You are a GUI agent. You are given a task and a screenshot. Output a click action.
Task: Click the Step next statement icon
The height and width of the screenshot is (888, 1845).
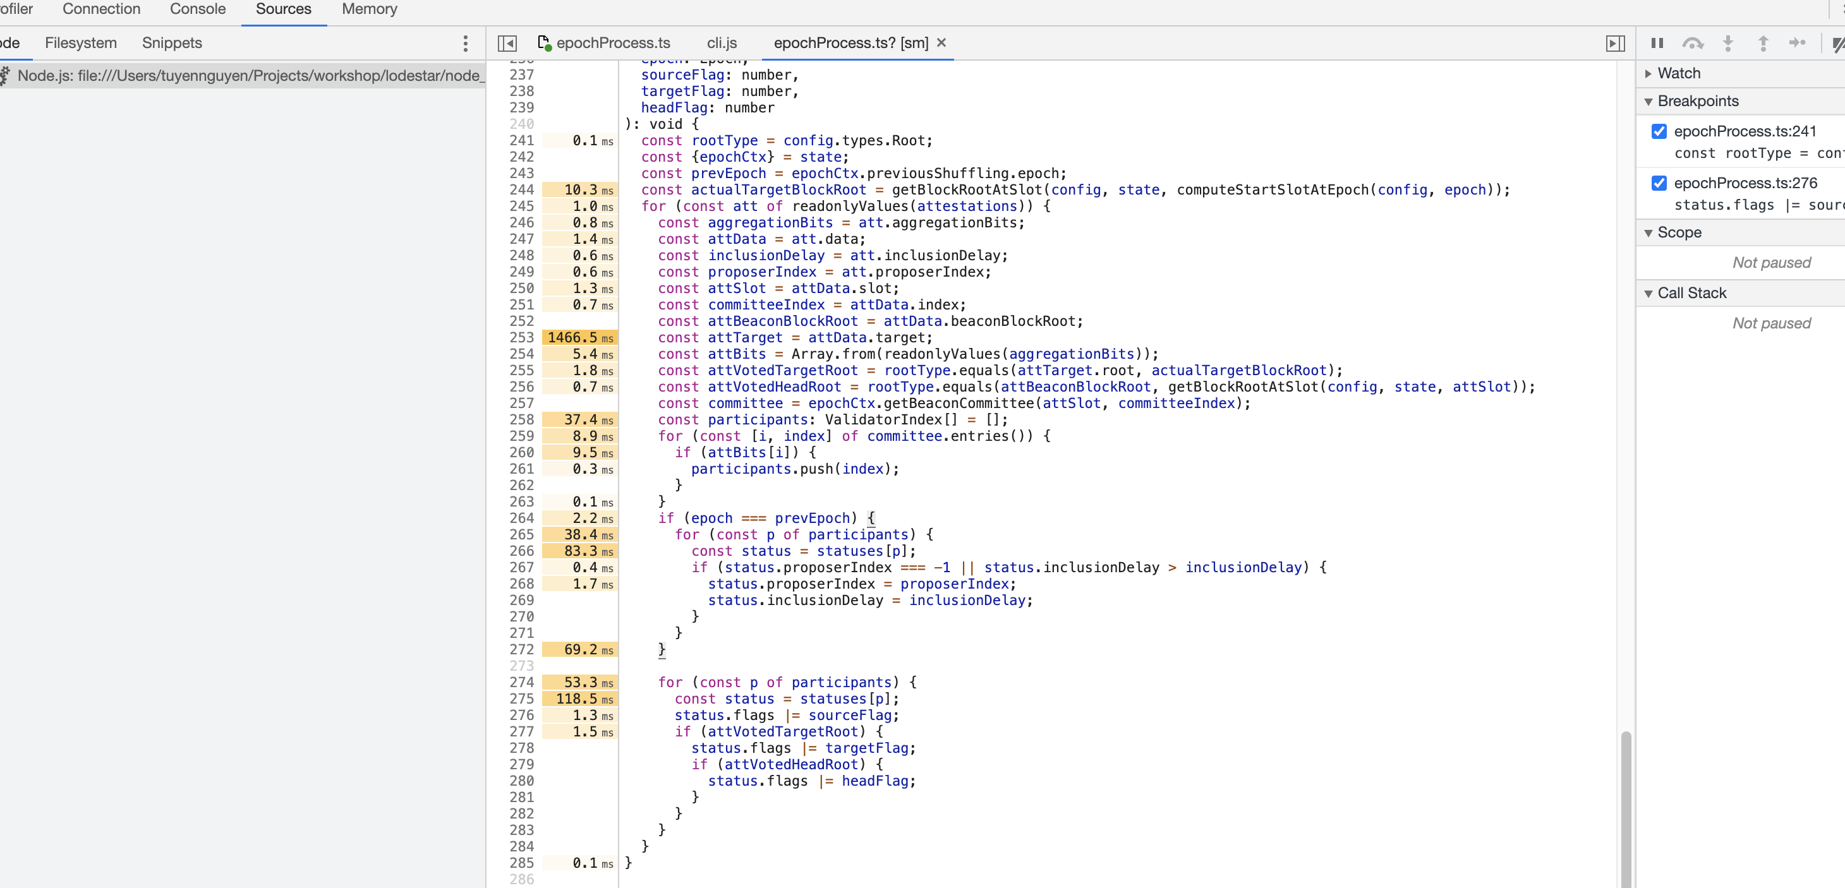pyautogui.click(x=1798, y=43)
